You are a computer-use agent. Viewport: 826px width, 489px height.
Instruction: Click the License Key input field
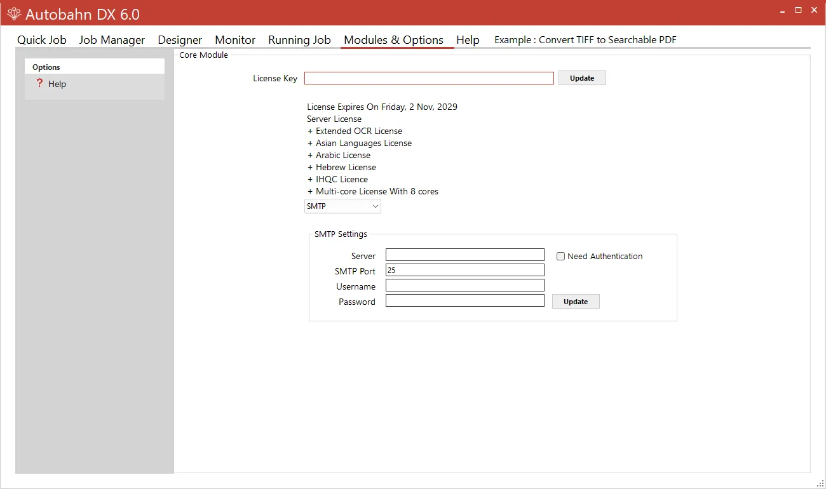tap(428, 77)
